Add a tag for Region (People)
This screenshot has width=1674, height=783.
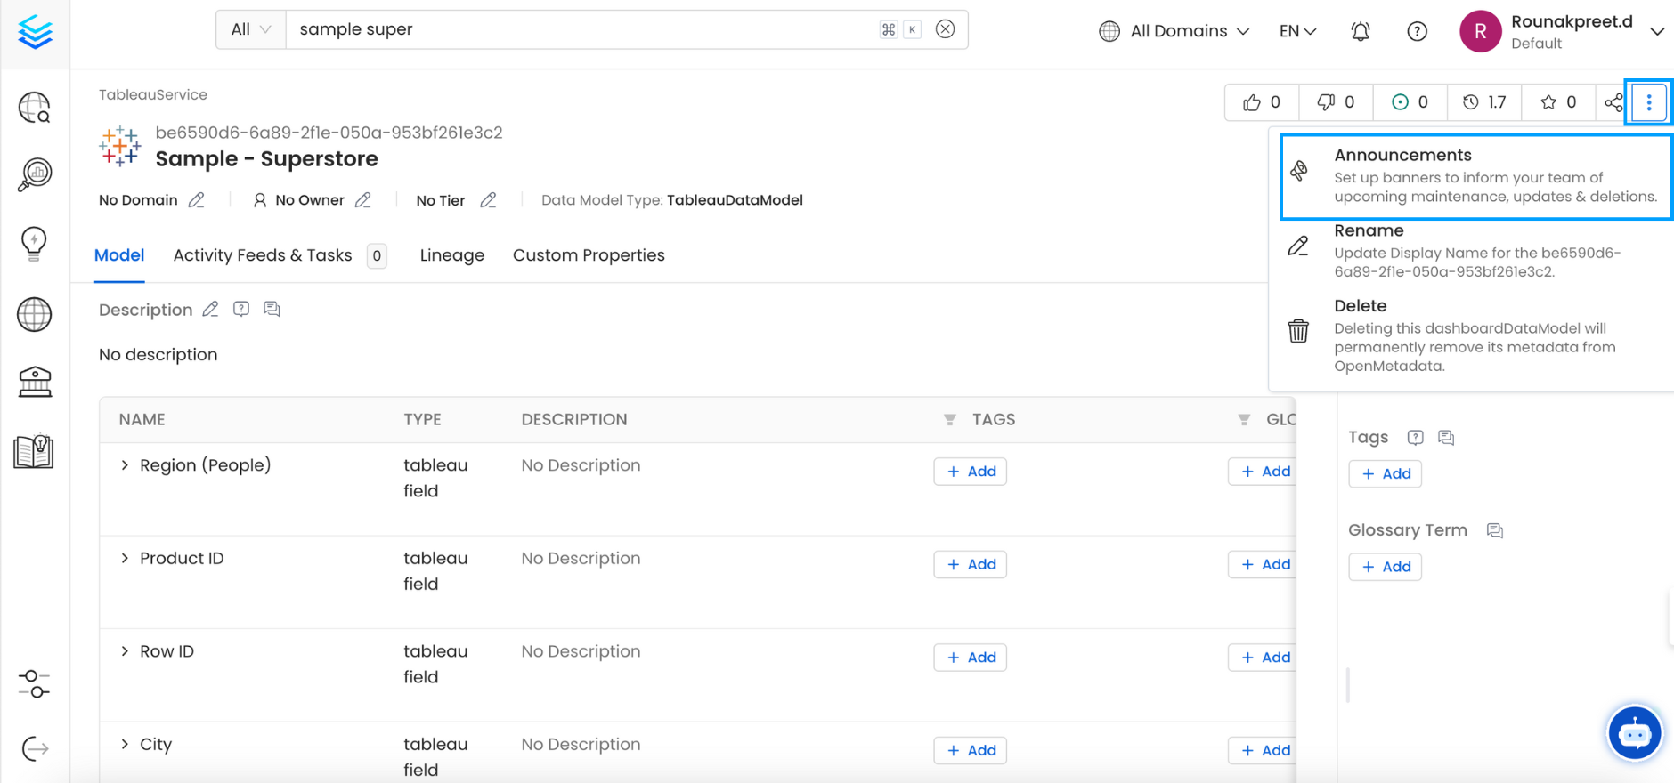[971, 472]
